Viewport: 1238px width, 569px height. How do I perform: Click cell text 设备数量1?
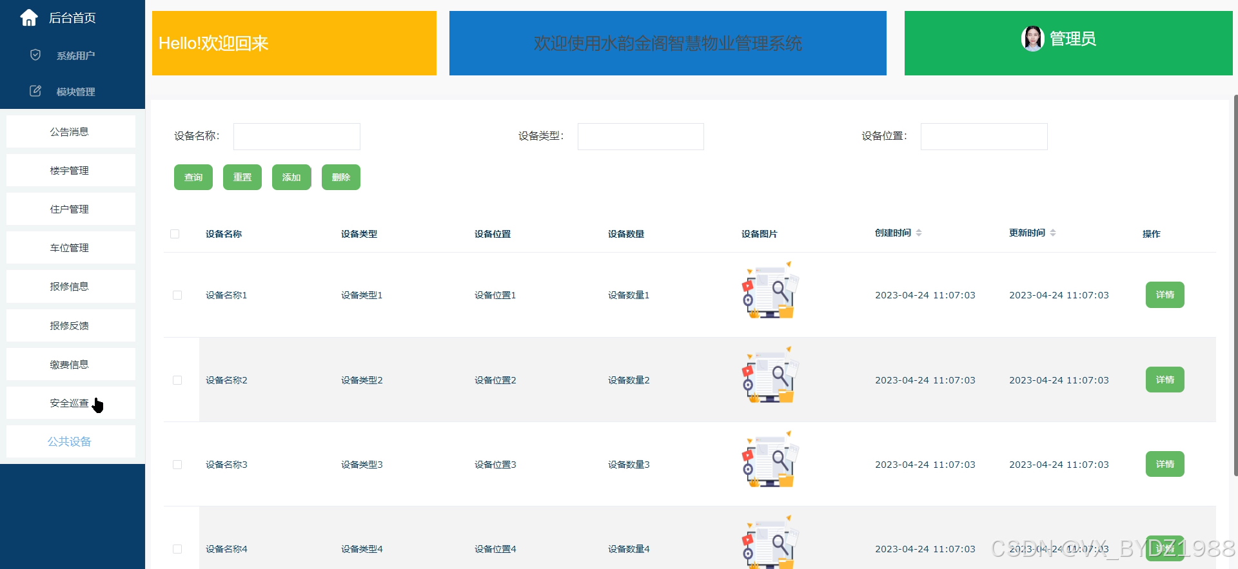pos(629,295)
